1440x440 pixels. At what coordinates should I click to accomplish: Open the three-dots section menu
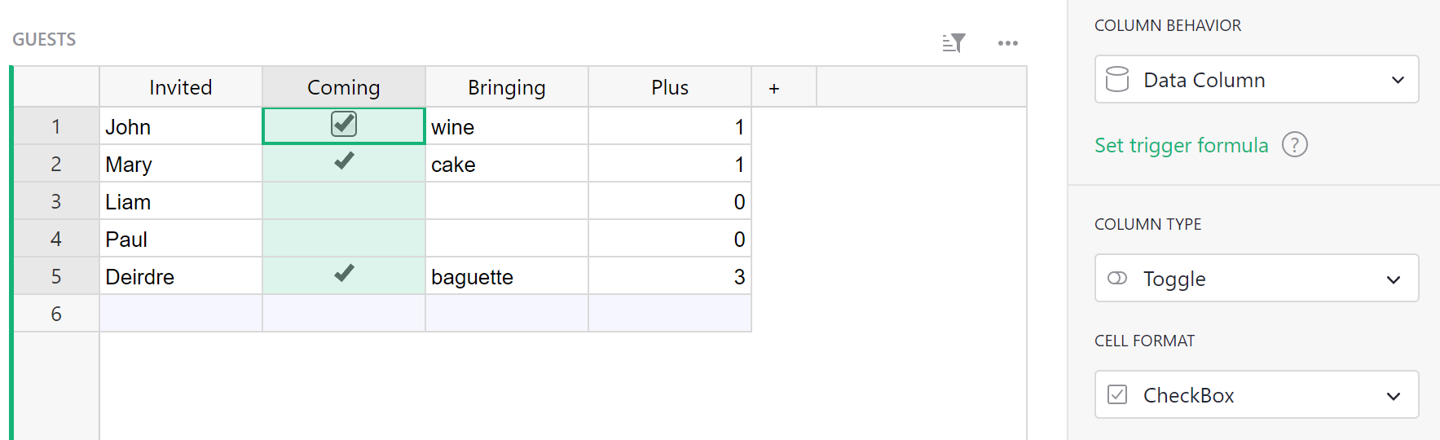click(x=1008, y=43)
